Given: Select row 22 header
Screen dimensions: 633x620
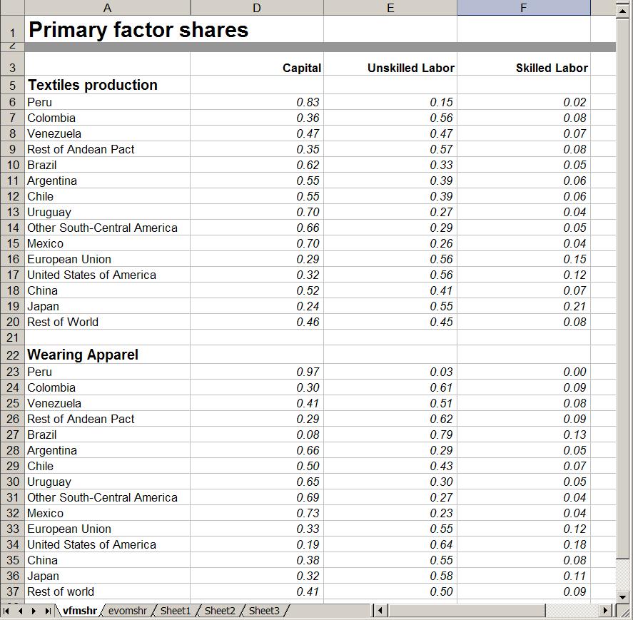Looking at the screenshot, I should 12,355.
